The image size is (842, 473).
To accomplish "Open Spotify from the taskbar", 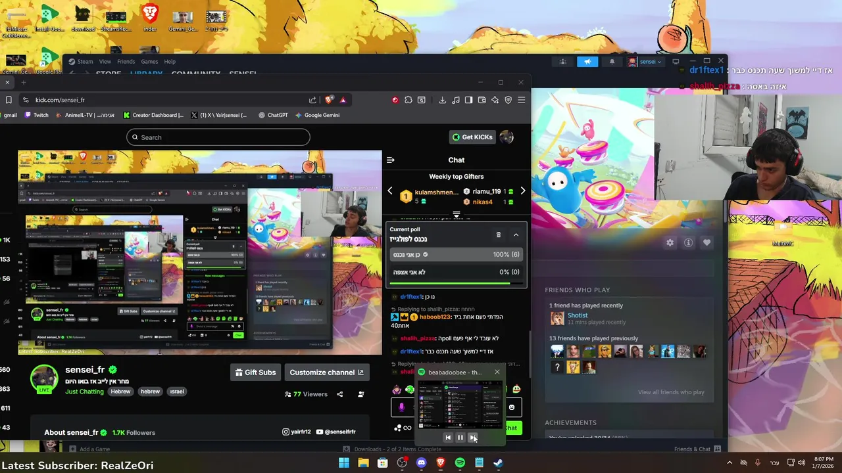I will (x=460, y=462).
